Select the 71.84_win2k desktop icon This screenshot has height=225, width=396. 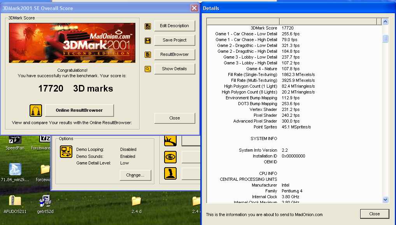pos(15,173)
